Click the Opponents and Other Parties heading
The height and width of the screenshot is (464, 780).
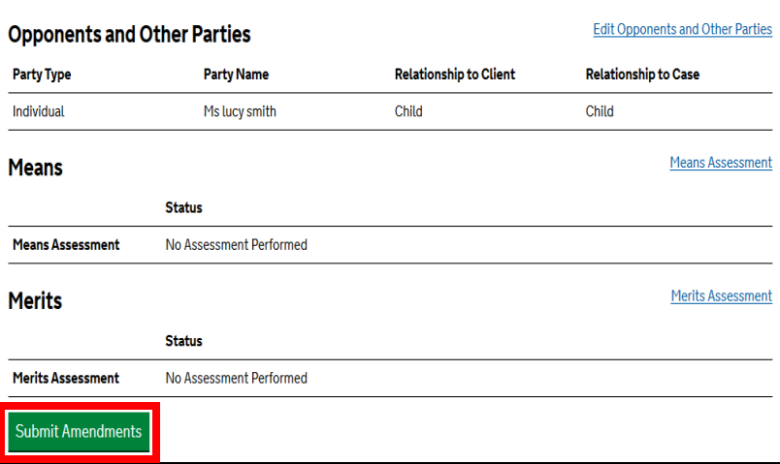129,35
